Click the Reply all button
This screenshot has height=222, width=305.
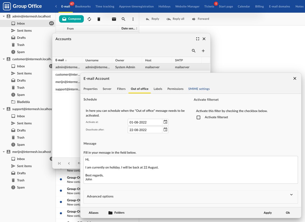coord(175,19)
